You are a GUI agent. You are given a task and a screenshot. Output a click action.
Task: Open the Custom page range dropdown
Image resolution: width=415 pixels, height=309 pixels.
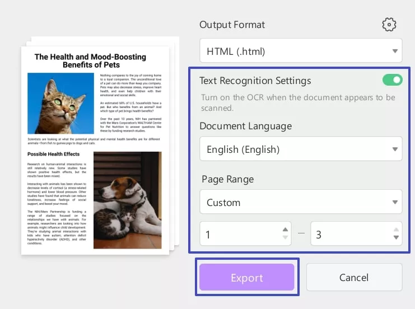301,202
